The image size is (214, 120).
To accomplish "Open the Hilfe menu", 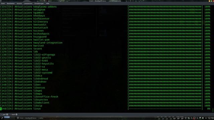I will click(x=47, y=3).
